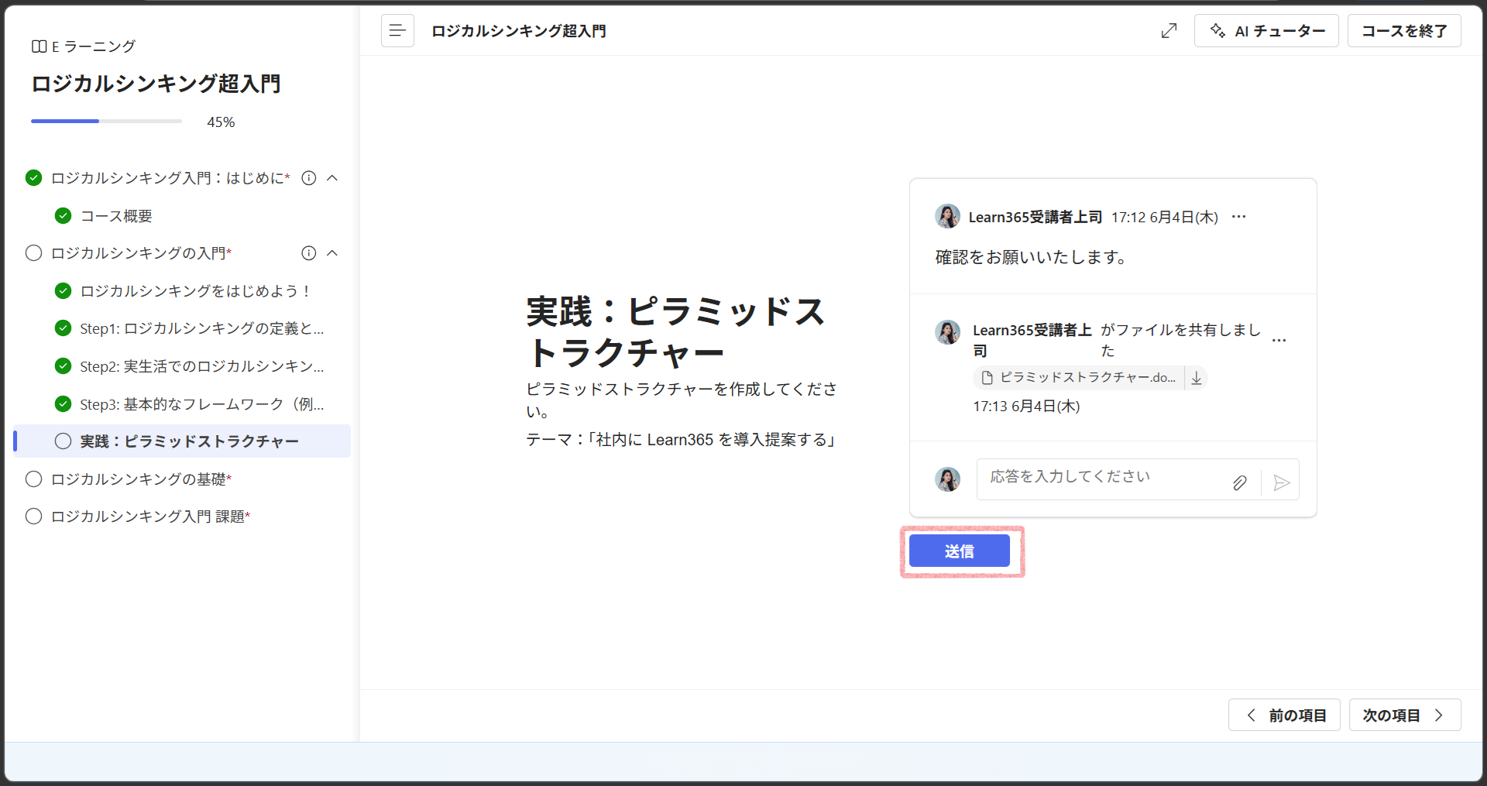
Task: Go to 次の項目 next item
Action: tap(1405, 716)
